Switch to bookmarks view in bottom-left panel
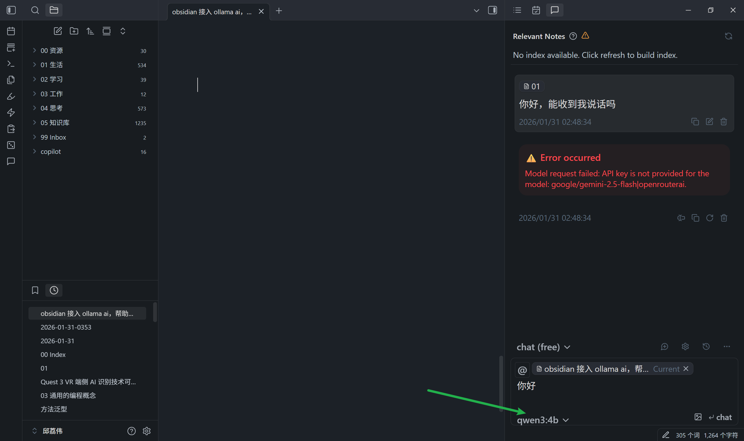Image resolution: width=744 pixels, height=441 pixels. click(x=35, y=290)
